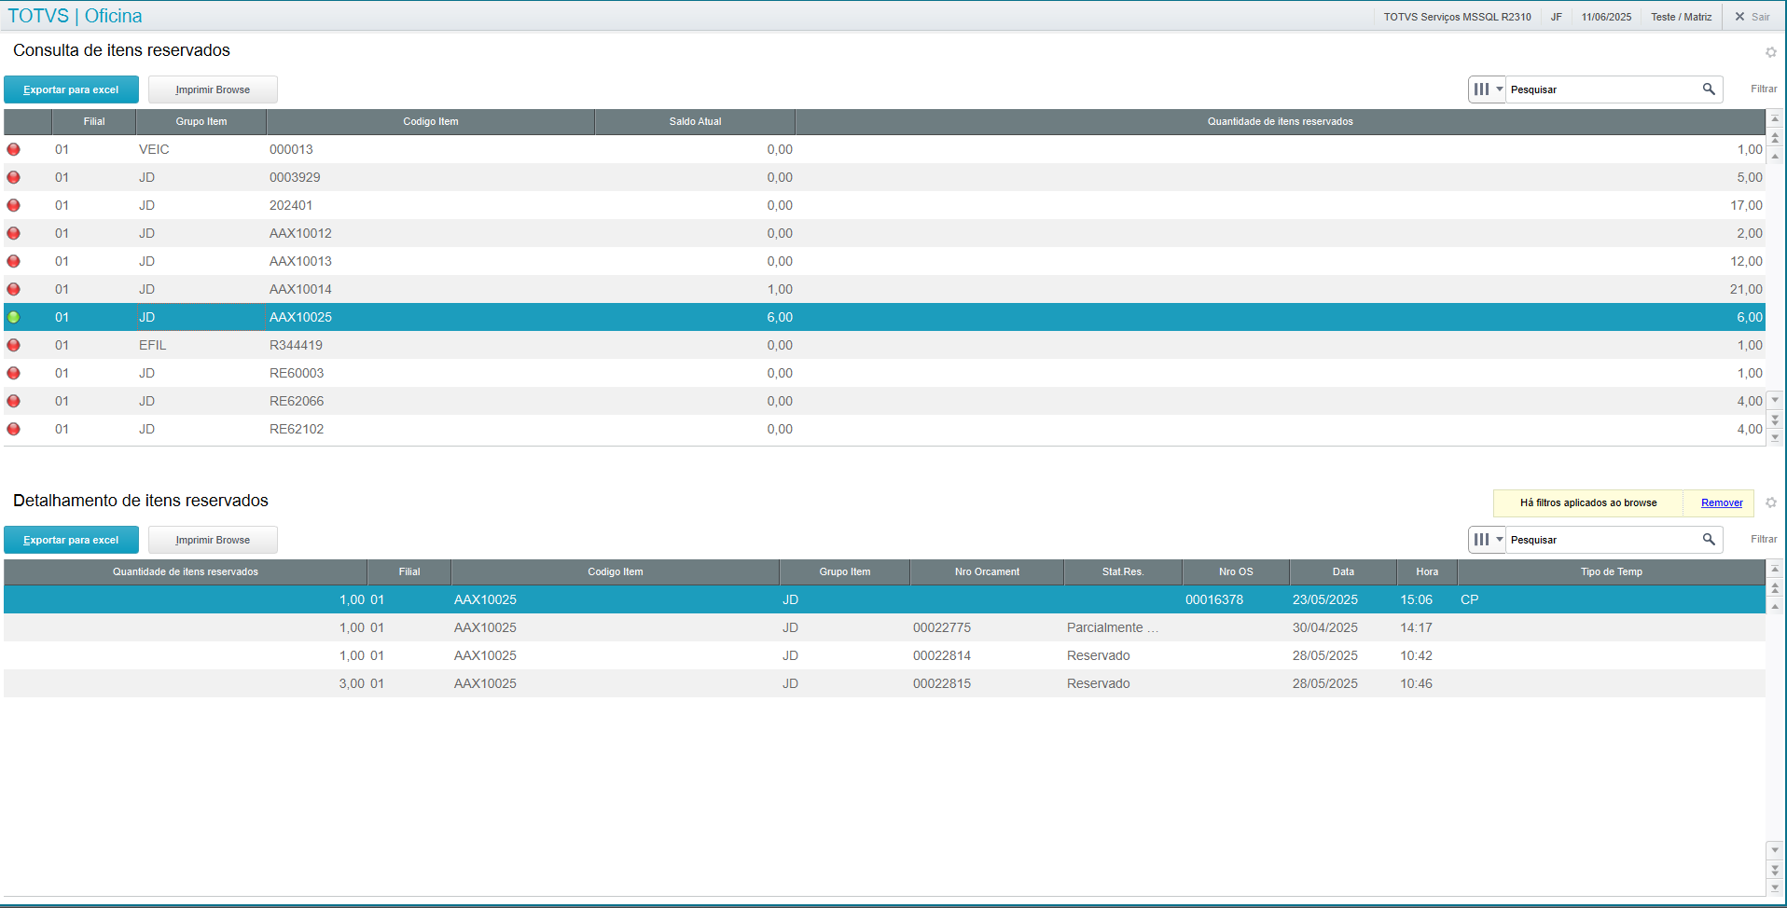
Task: Focus the upper Pesquisar search field
Action: pos(1603,89)
